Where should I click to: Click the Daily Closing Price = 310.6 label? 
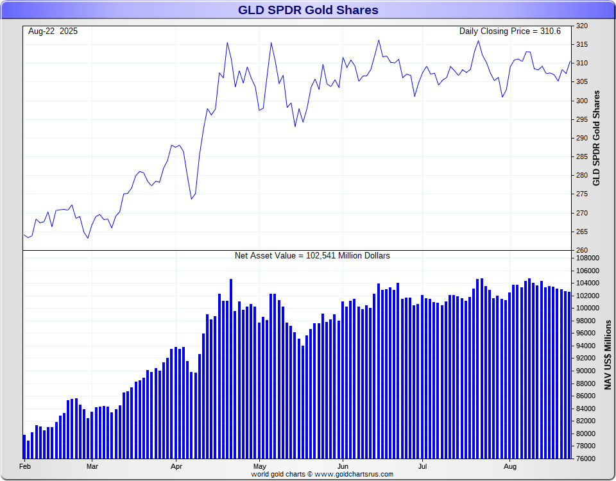coord(510,31)
